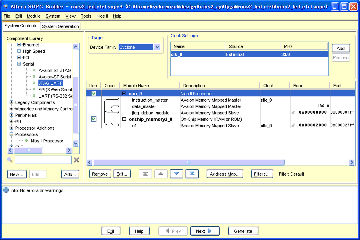Focus the component search input field

pos(43,160)
